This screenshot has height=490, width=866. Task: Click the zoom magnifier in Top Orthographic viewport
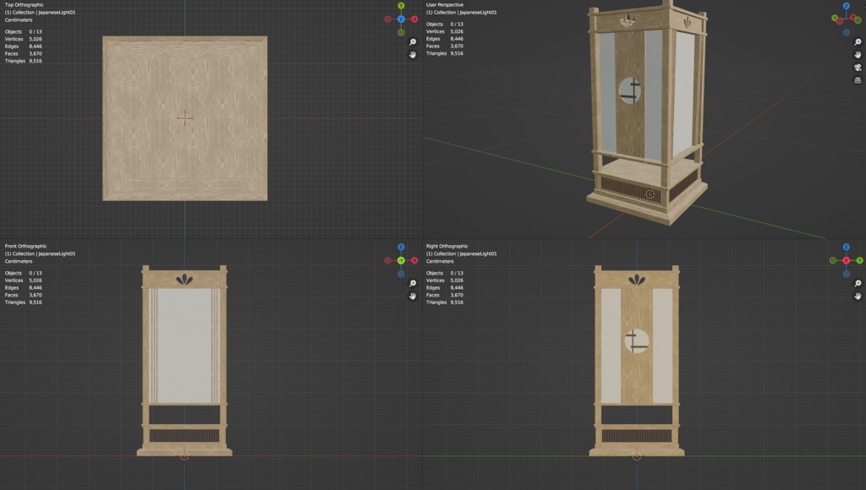413,42
